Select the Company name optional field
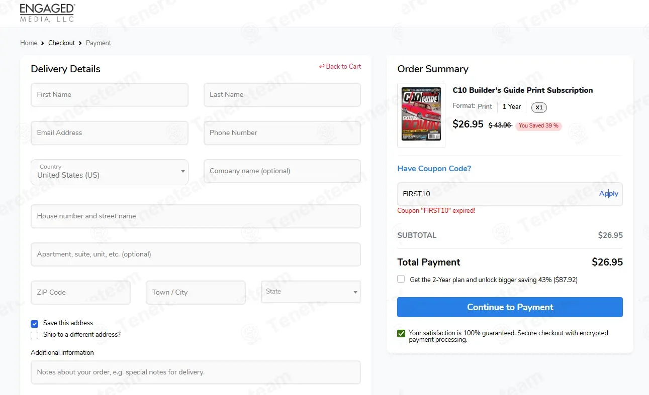 point(282,171)
